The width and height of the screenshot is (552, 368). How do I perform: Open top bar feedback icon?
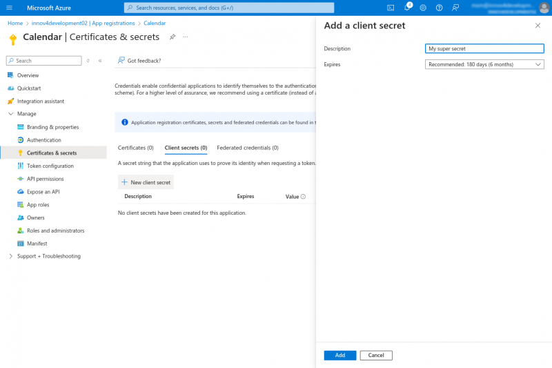(455, 8)
